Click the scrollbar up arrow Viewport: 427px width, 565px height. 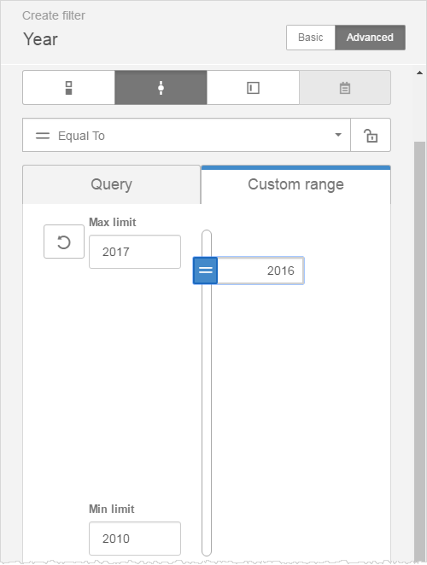tap(419, 73)
